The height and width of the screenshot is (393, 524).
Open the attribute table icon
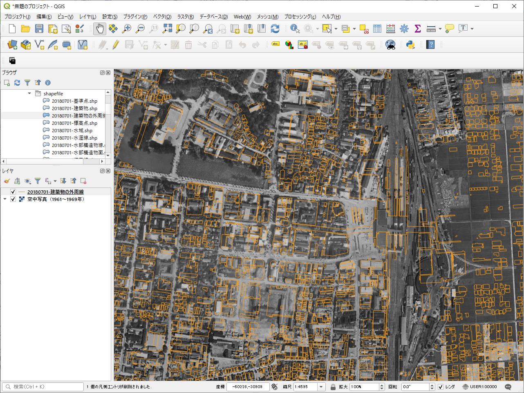(377, 29)
